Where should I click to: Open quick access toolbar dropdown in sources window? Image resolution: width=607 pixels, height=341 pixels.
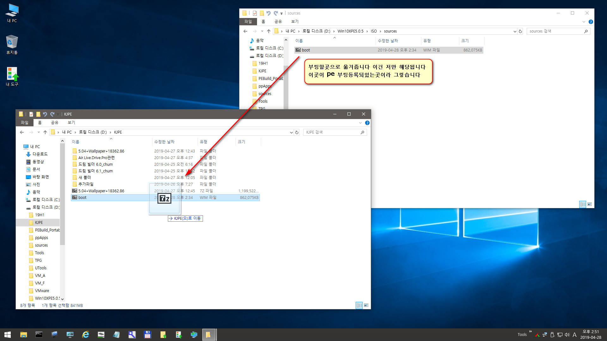click(x=281, y=13)
